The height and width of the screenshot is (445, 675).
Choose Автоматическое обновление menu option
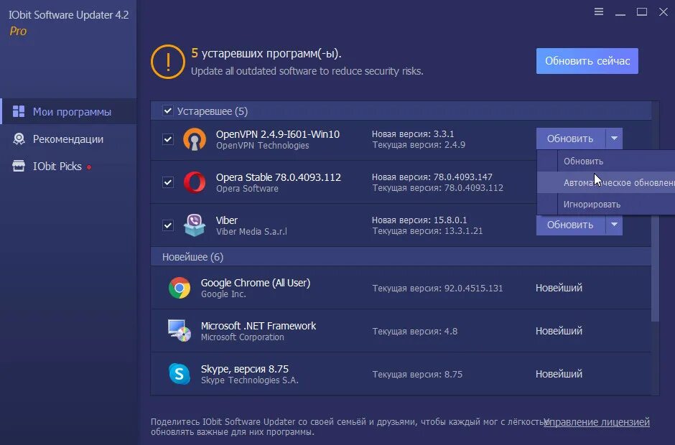pos(606,182)
